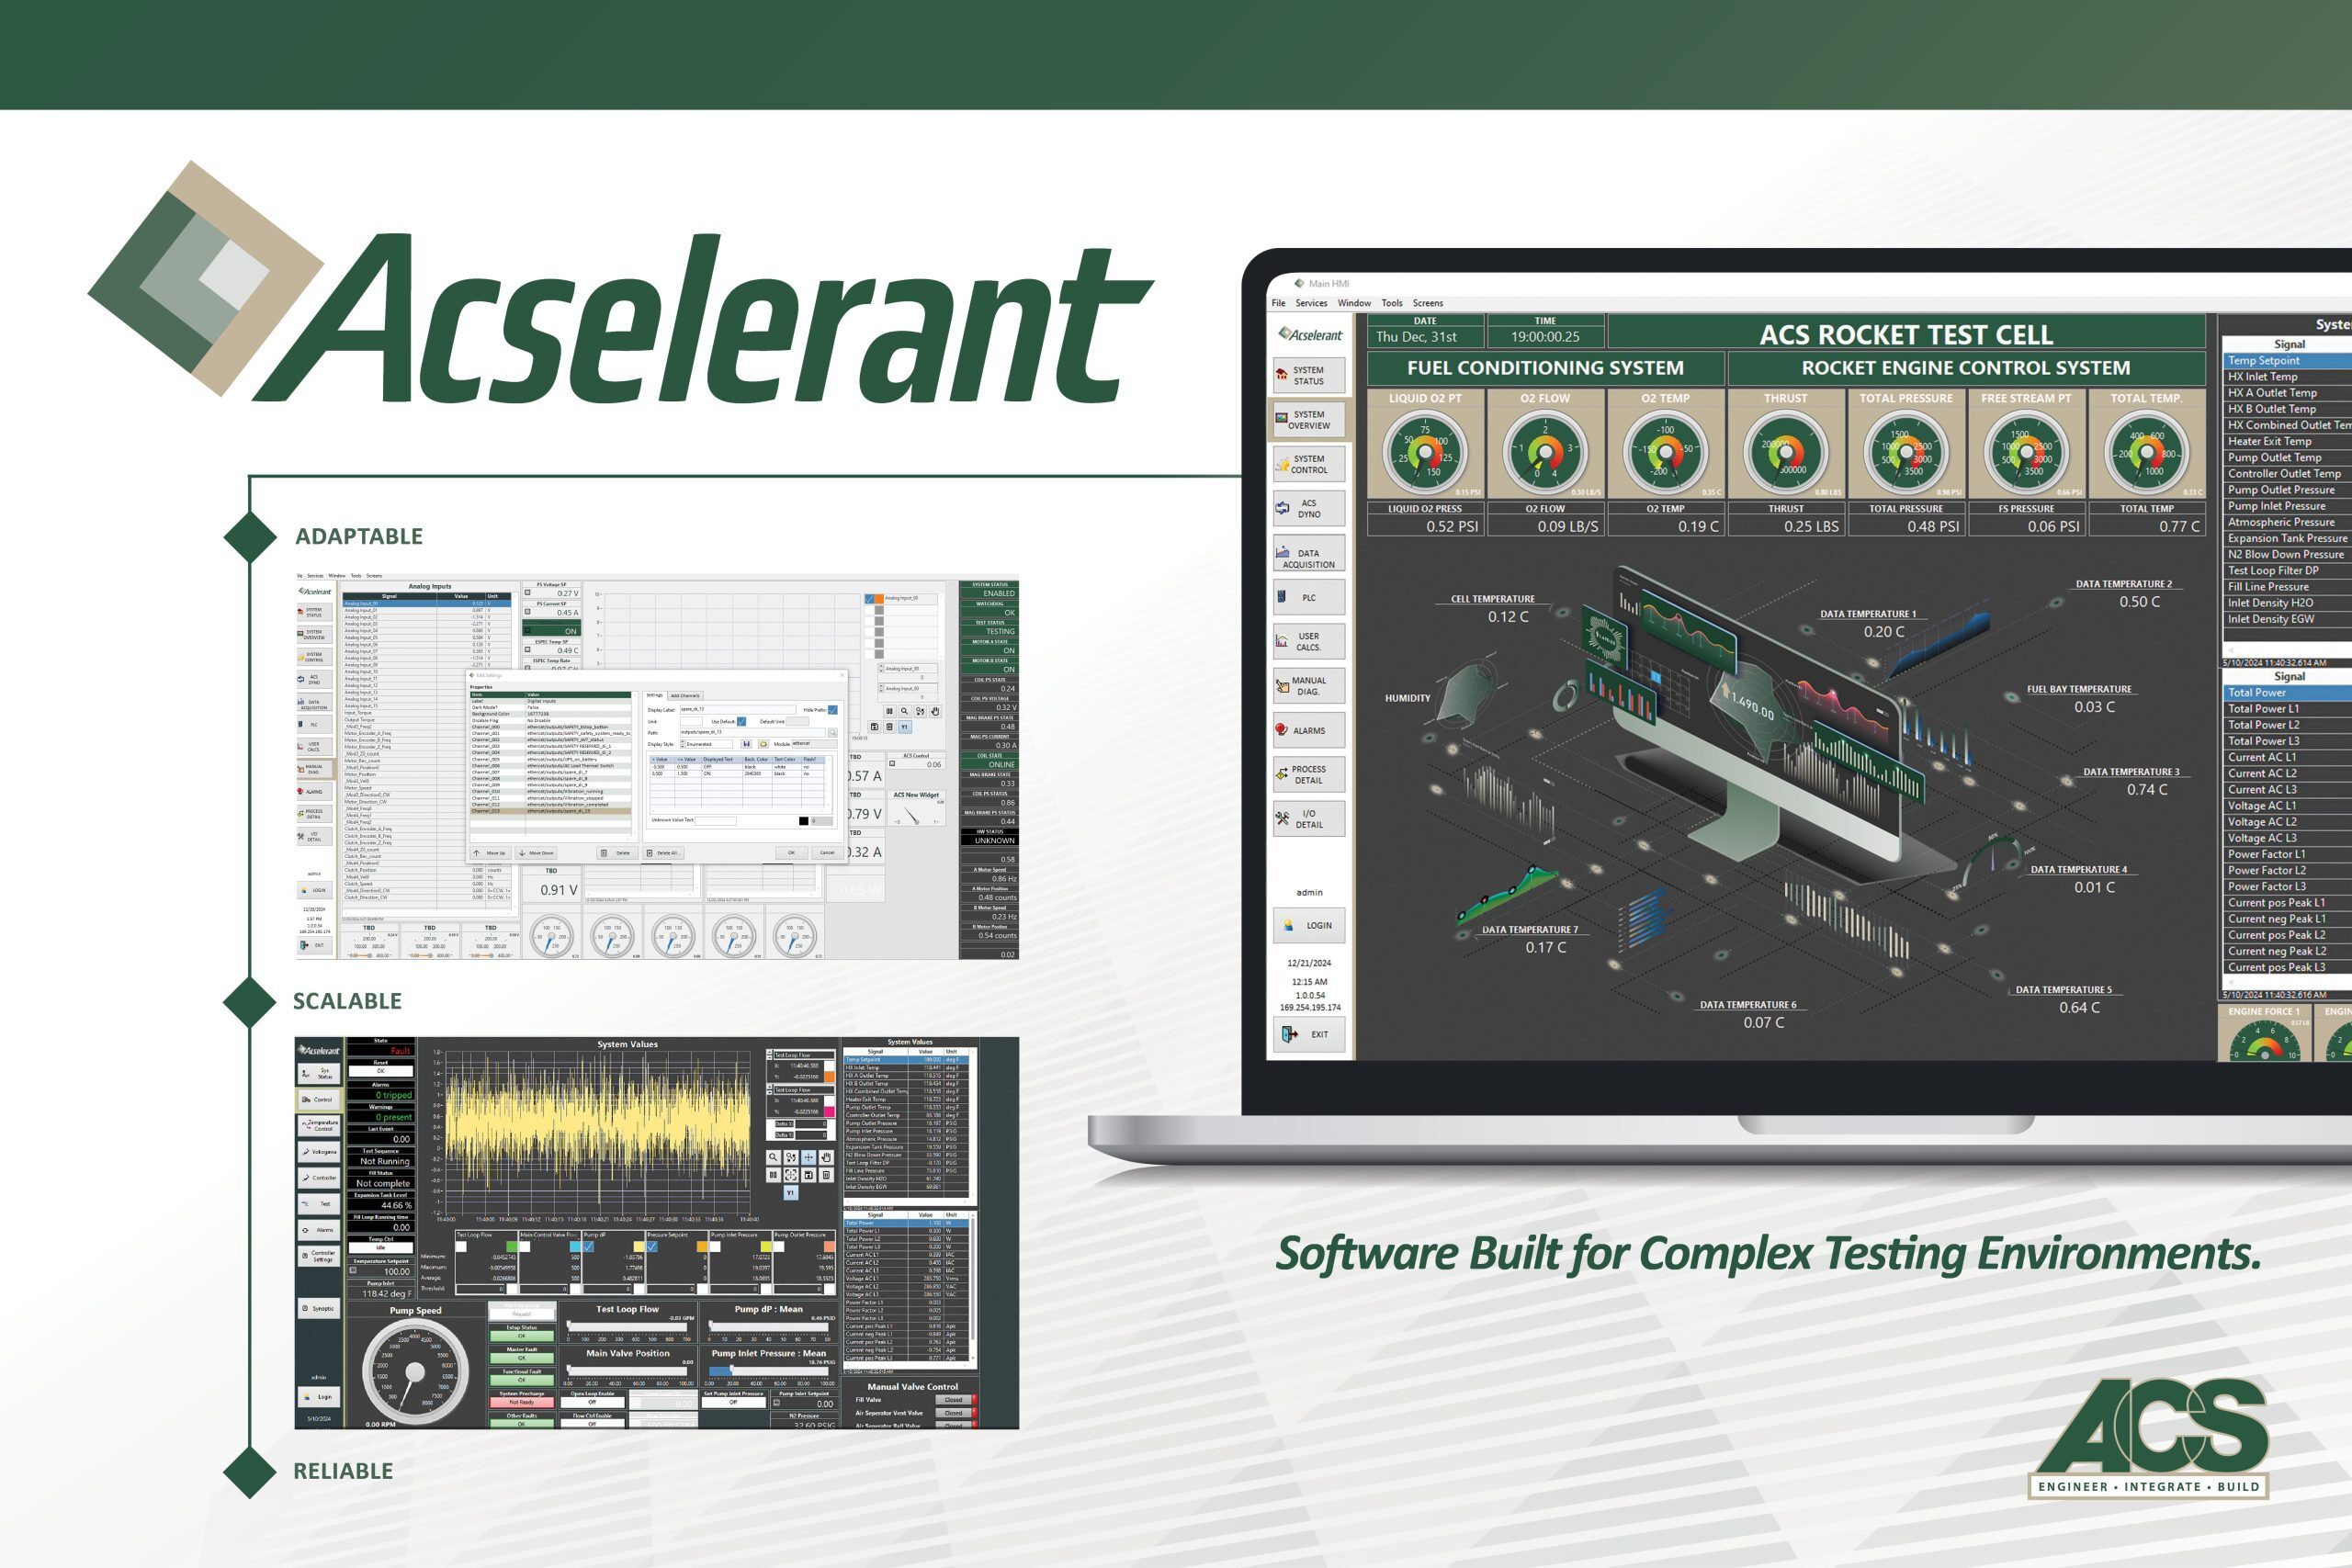2352x1568 pixels.
Task: Open the Display Style Enumerated selector in Edit Settings
Action: tap(706, 744)
